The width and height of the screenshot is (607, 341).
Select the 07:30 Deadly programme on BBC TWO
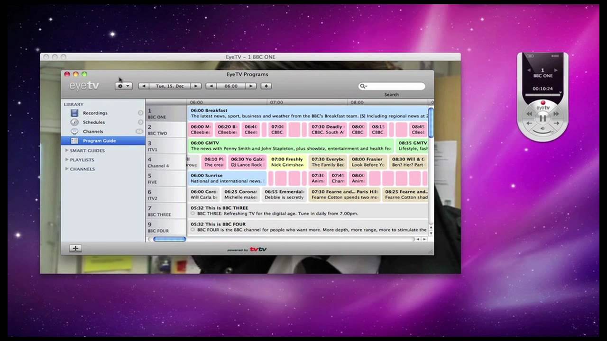pos(328,130)
